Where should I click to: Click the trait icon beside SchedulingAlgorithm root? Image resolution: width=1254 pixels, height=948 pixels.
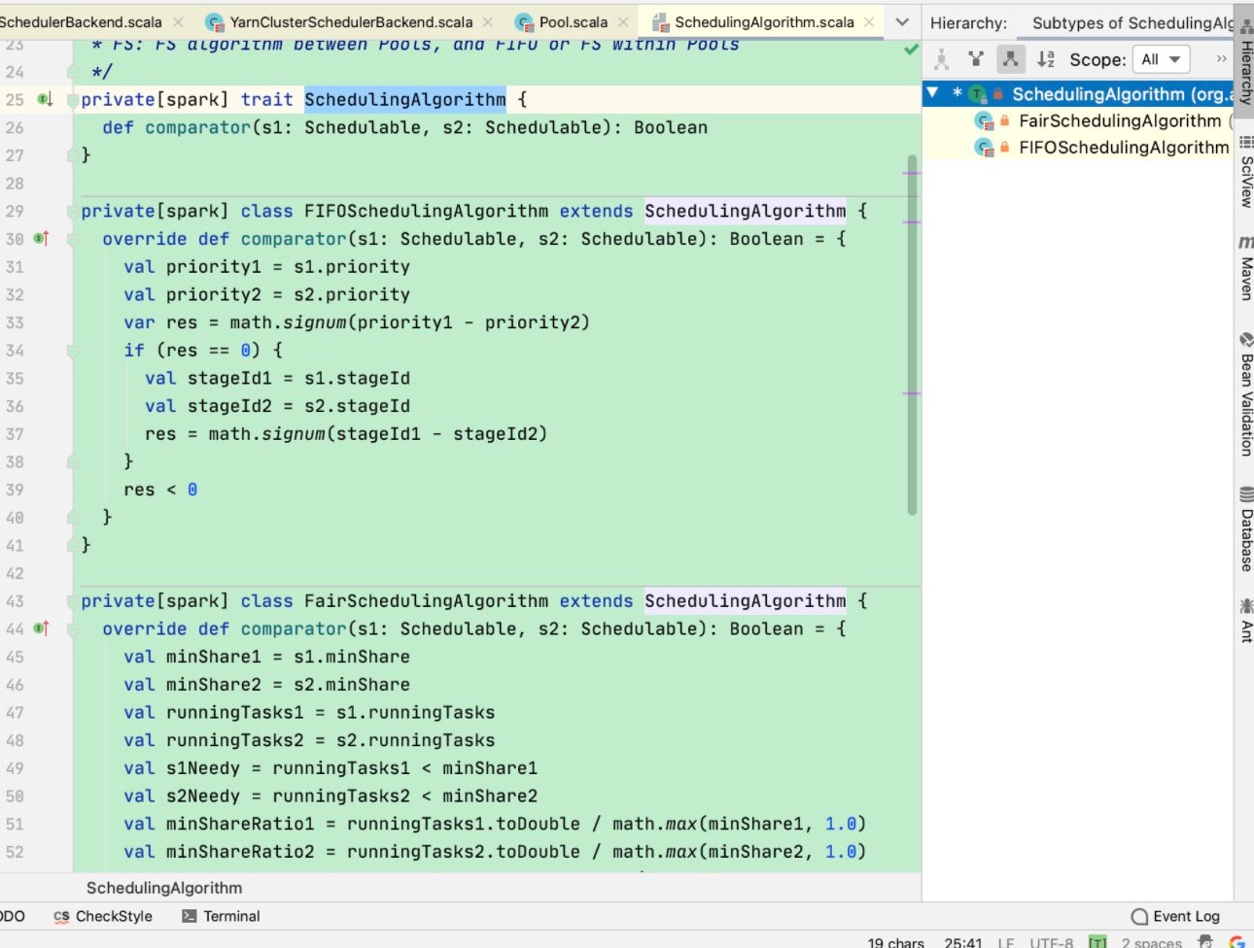tap(977, 94)
